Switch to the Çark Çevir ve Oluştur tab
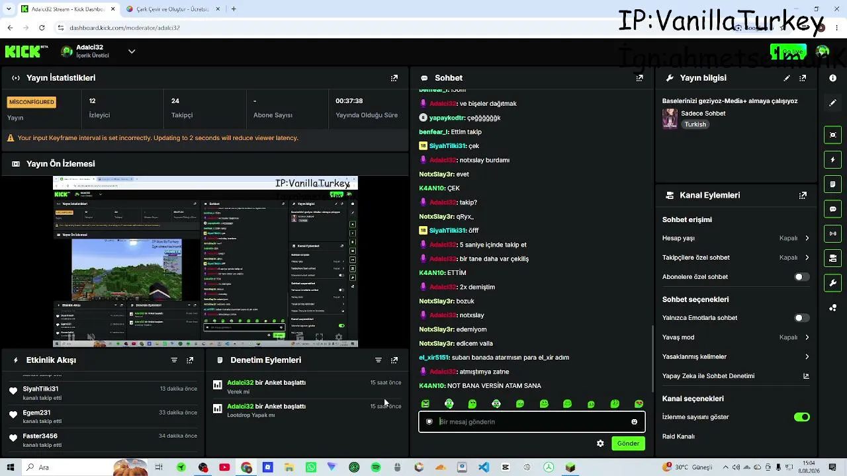This screenshot has height=476, width=847. pyautogui.click(x=173, y=9)
